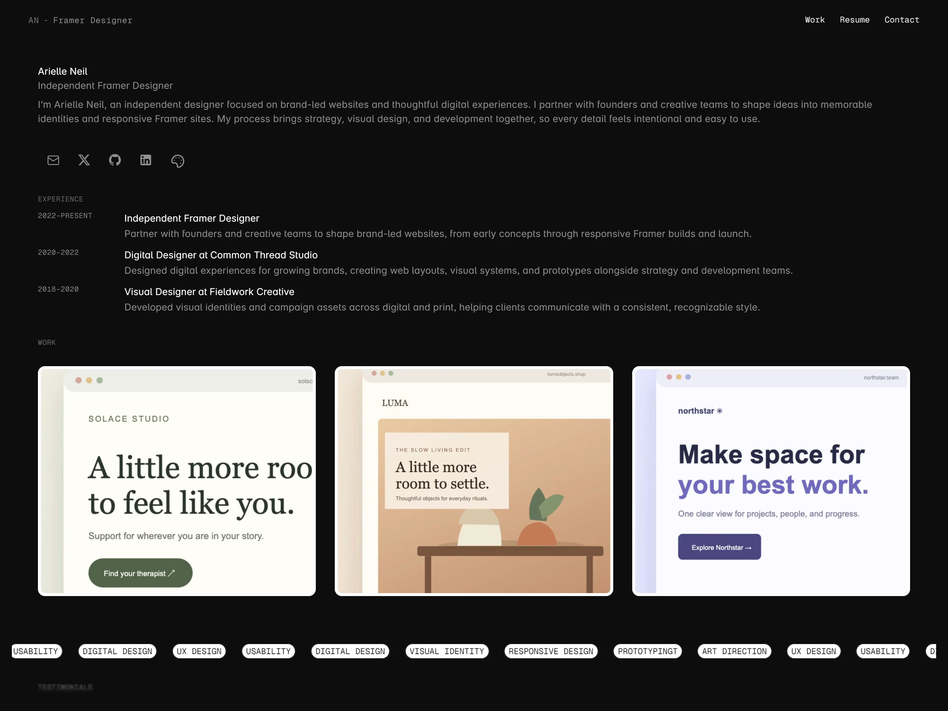Image resolution: width=948 pixels, height=711 pixels.
Task: Click the 2020-2022 date label
Action: click(58, 252)
